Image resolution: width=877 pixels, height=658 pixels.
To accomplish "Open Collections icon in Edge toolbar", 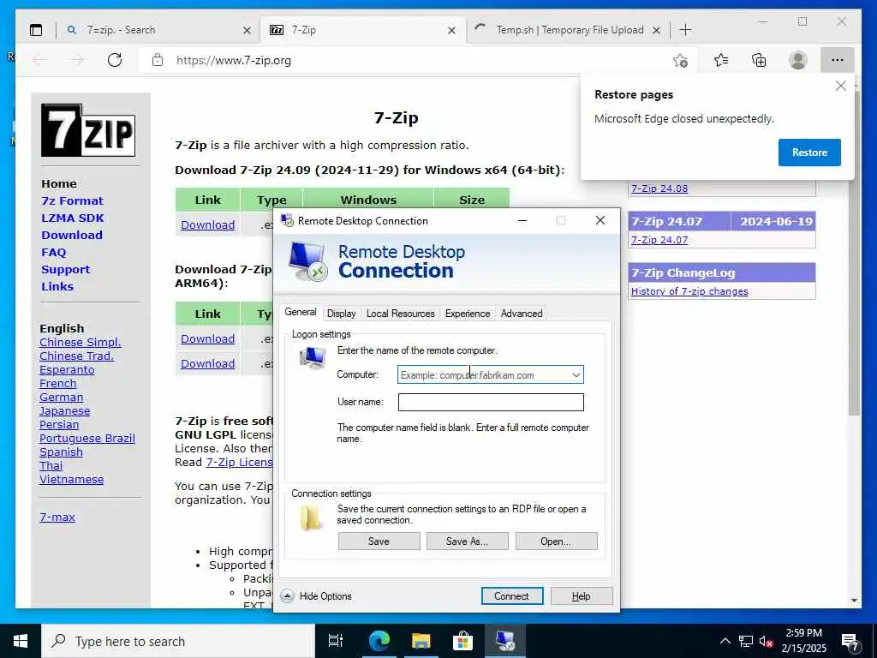I will coord(759,60).
